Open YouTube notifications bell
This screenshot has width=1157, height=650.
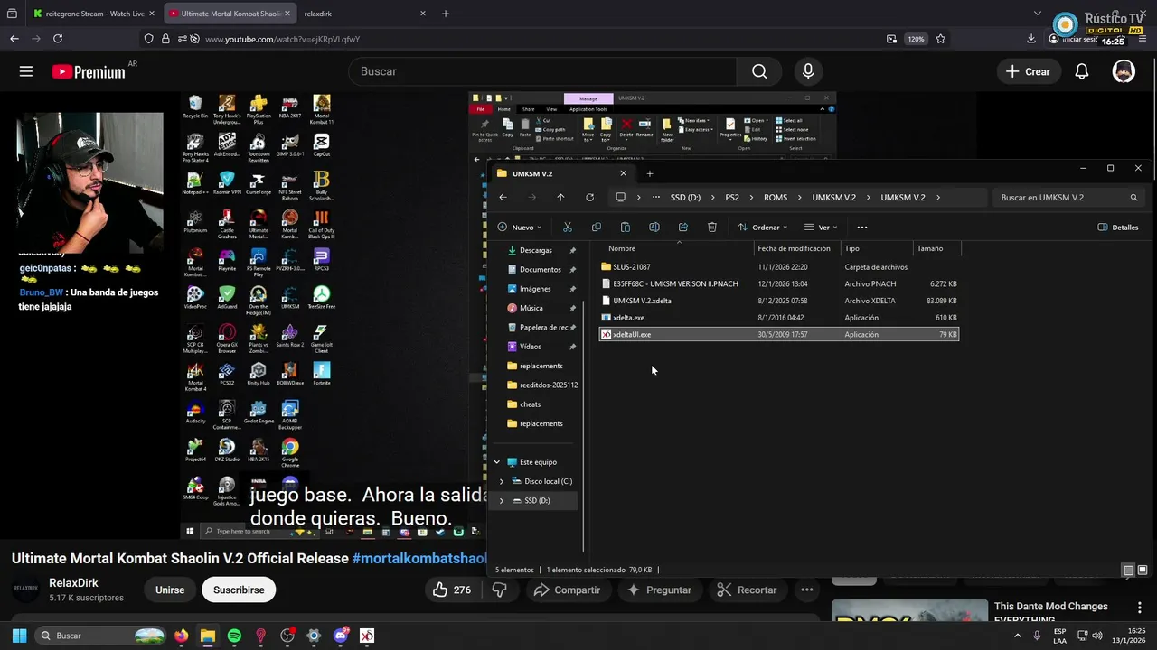[x=1081, y=71]
